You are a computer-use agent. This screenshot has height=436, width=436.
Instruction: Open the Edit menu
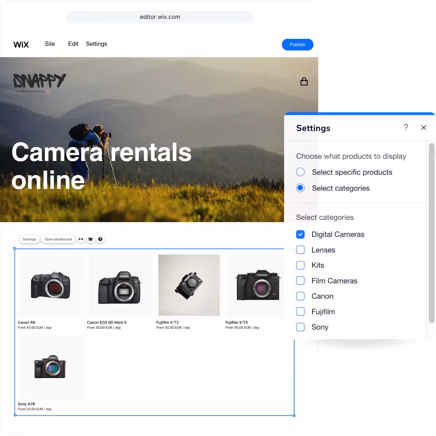coord(73,44)
